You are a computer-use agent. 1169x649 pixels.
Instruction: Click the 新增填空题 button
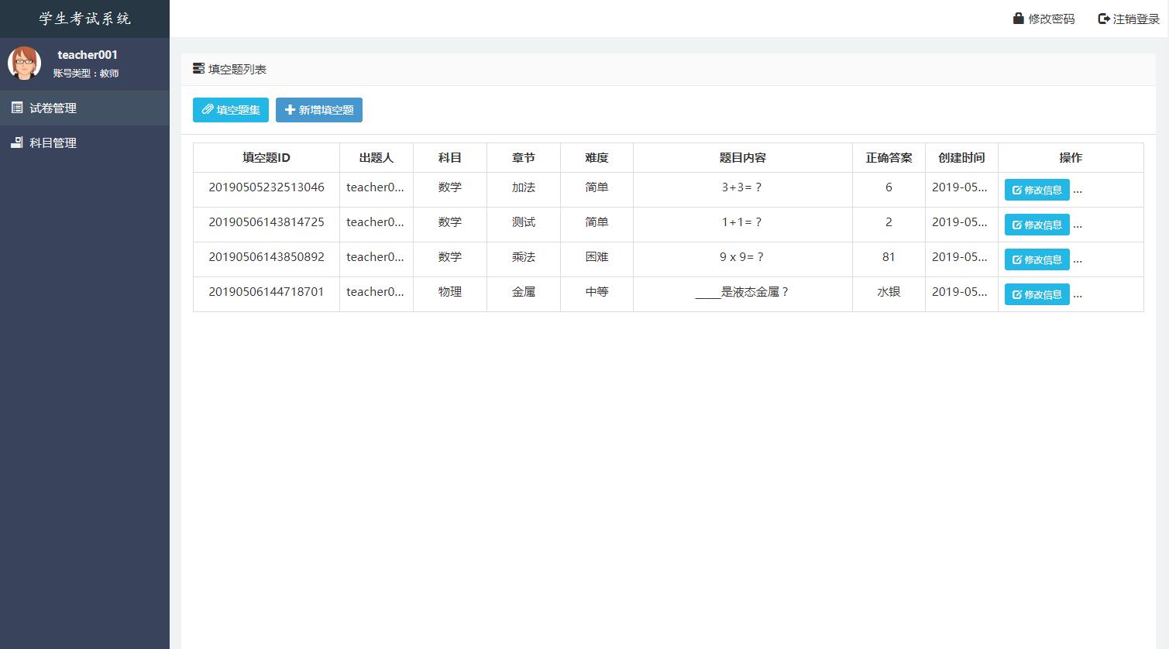319,110
